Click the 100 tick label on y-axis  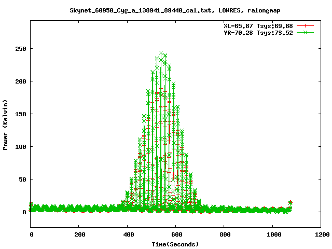(x=20, y=147)
